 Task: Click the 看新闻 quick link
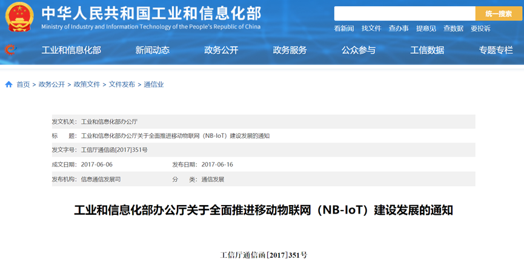click(344, 28)
